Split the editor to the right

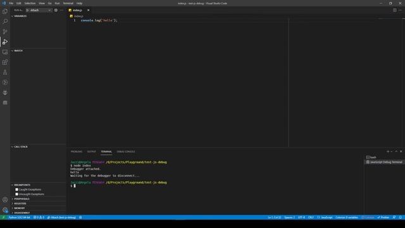[x=395, y=10]
